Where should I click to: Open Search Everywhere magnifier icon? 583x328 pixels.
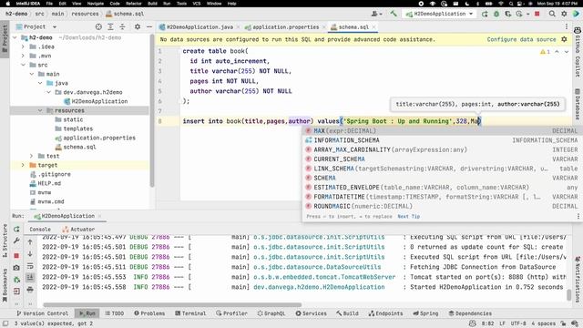[552, 14]
